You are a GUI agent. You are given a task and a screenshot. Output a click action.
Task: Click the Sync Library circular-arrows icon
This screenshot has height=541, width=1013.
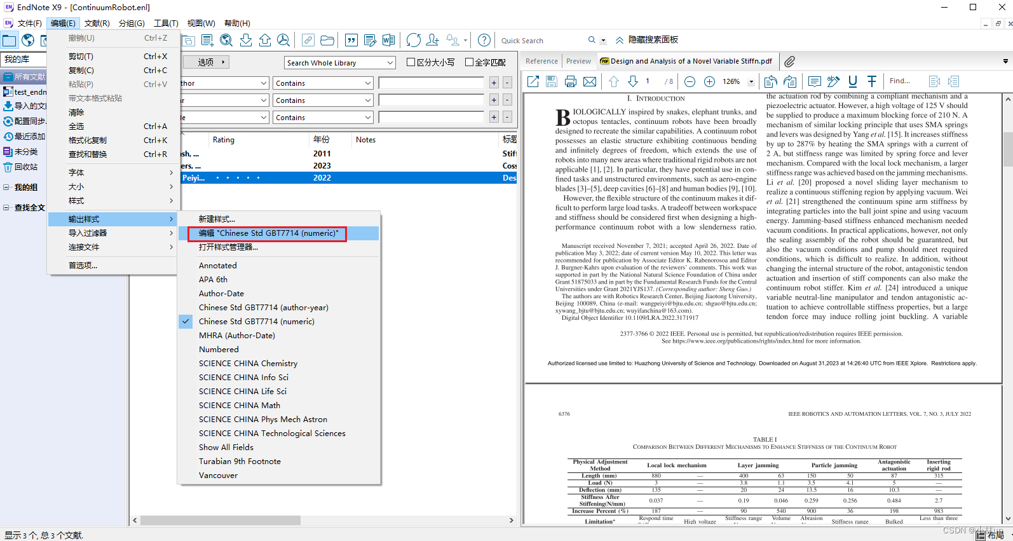[414, 40]
